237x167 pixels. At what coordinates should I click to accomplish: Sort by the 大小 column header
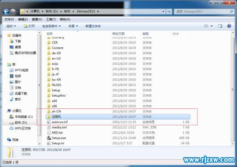pyautogui.click(x=176, y=34)
